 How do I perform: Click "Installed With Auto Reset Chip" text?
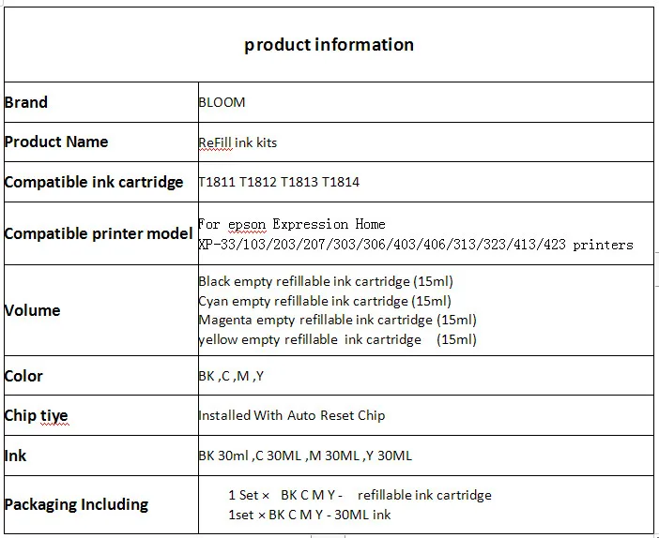292,415
